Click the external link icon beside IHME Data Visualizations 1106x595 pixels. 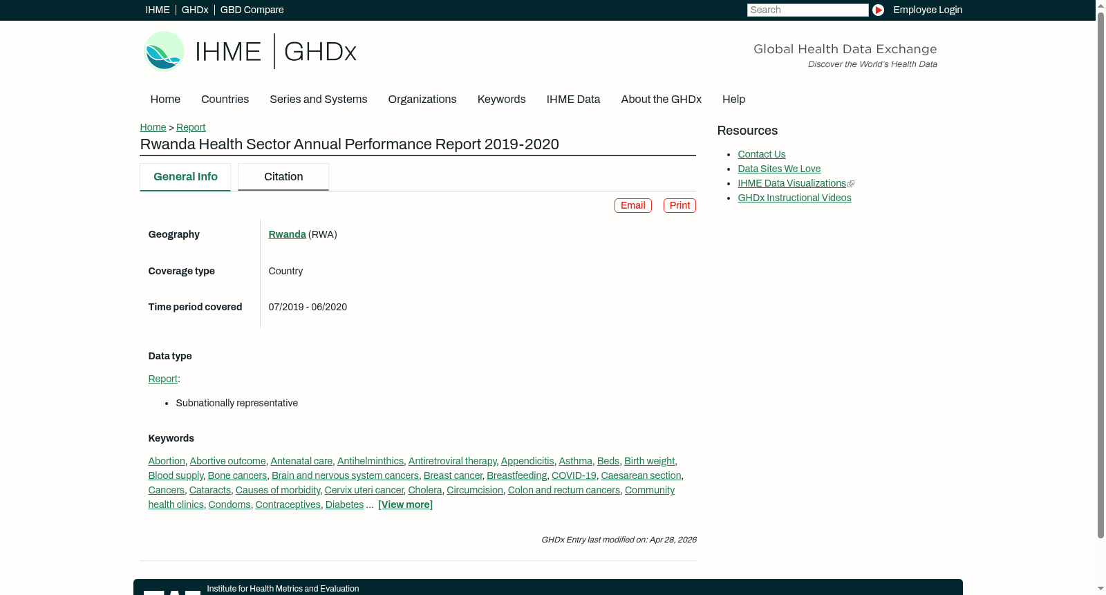[x=851, y=184]
